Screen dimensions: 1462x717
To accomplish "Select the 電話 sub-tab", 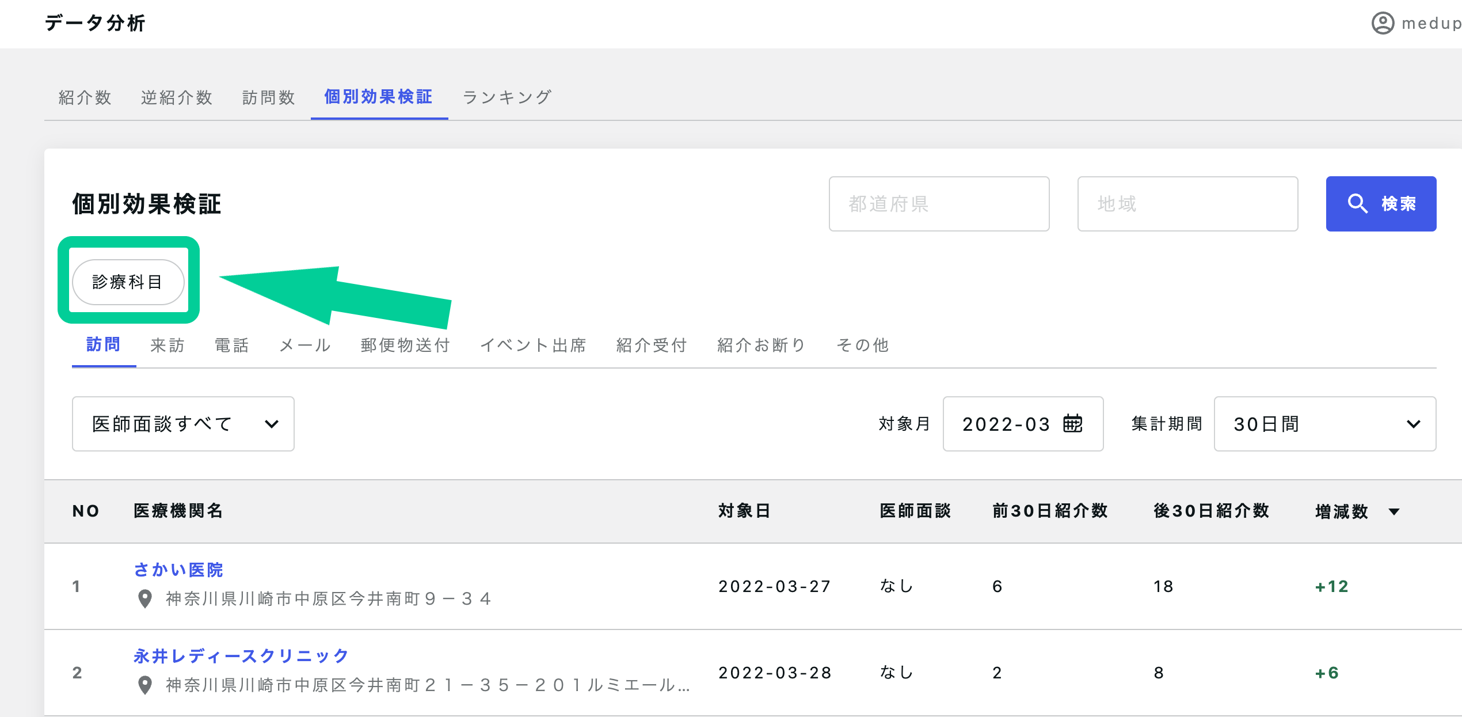I will coord(232,345).
